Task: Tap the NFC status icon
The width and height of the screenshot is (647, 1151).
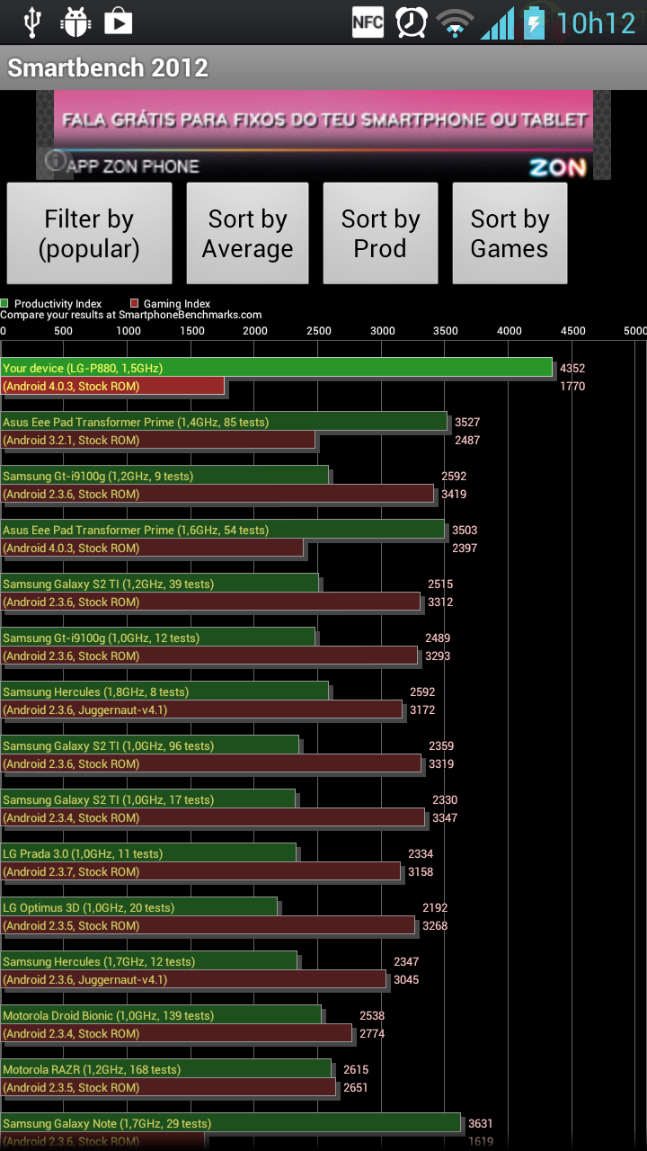Action: click(368, 22)
